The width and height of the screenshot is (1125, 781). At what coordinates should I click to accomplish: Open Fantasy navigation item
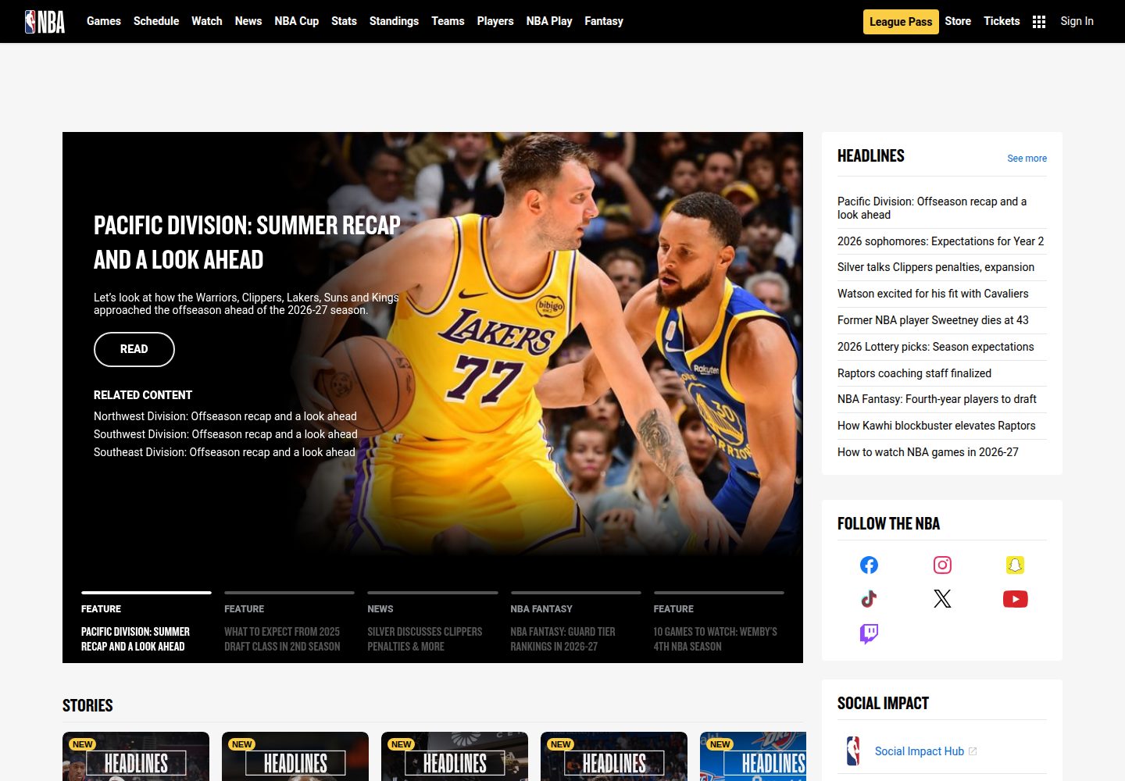(x=604, y=21)
